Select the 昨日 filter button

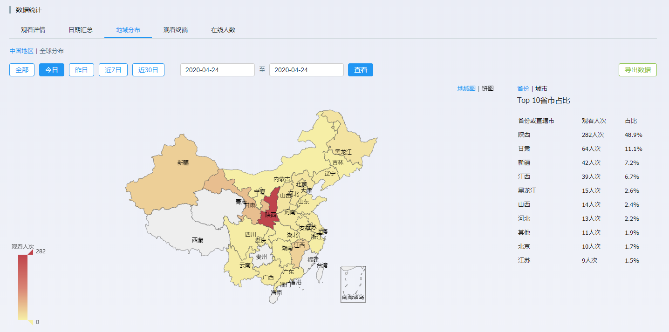point(82,70)
